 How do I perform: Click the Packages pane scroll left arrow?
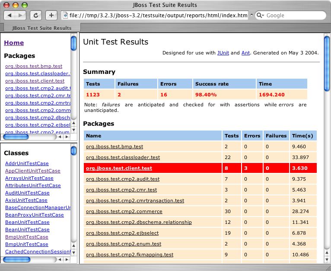60,137
